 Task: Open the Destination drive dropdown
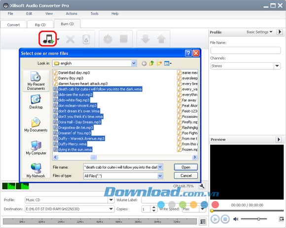111,209
